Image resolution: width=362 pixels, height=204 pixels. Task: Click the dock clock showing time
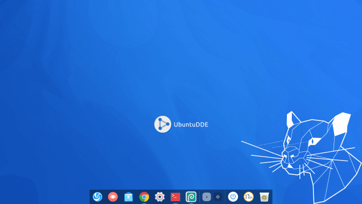point(249,197)
